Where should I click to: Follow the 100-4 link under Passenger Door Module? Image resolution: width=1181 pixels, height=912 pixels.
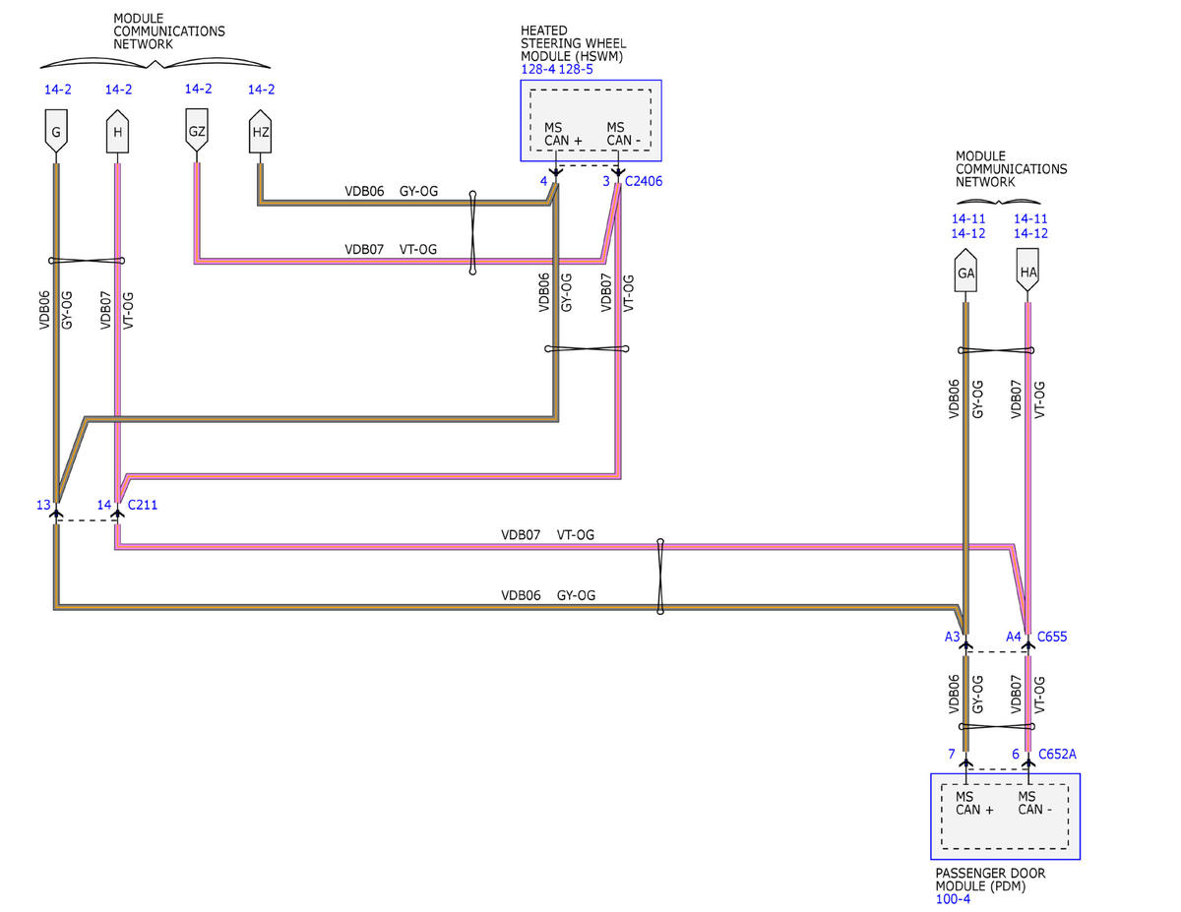tap(949, 899)
